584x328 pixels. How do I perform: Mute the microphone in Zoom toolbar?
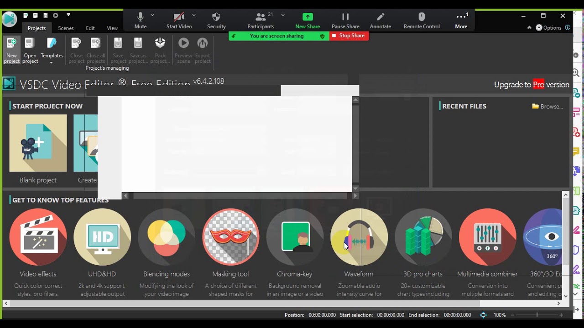[141, 20]
